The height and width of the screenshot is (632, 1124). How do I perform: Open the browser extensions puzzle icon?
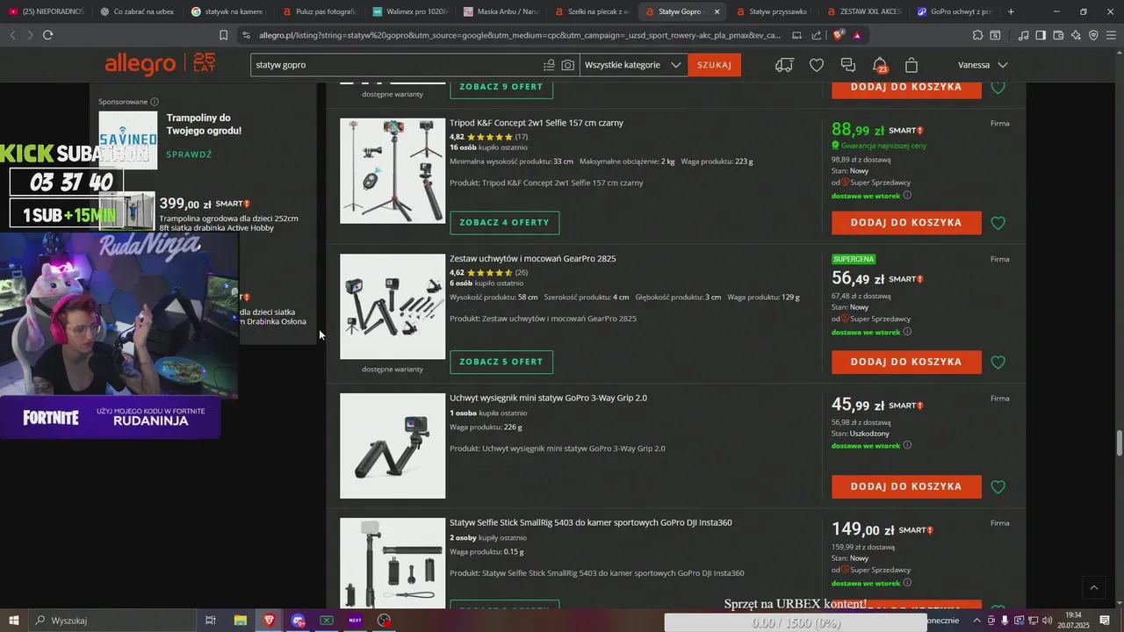(x=977, y=35)
